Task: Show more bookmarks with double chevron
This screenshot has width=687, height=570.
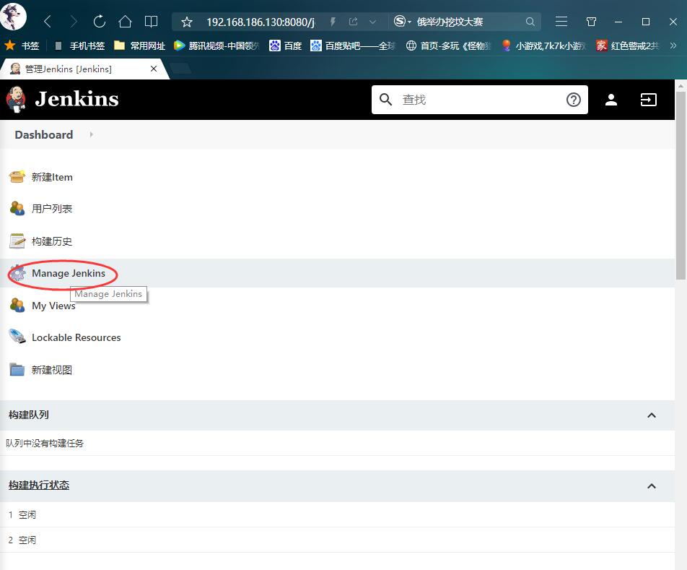Action: (x=673, y=46)
